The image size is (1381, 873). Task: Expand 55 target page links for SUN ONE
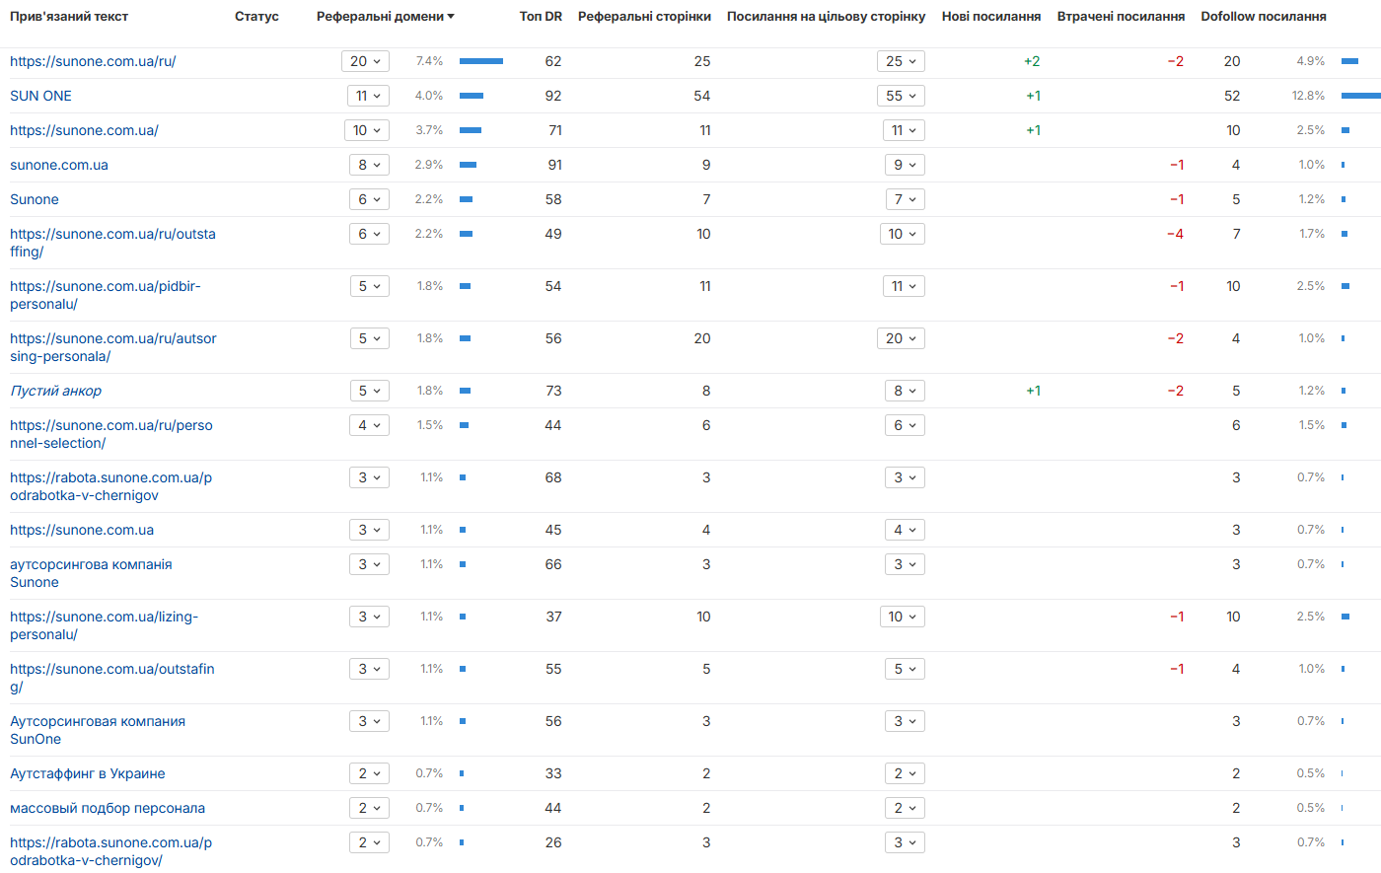[902, 96]
